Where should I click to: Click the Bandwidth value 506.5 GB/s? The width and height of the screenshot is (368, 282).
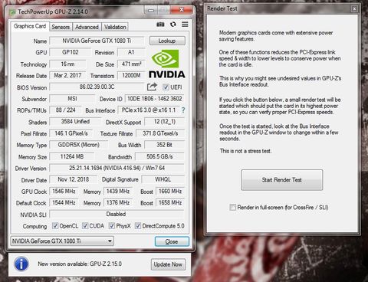point(159,156)
